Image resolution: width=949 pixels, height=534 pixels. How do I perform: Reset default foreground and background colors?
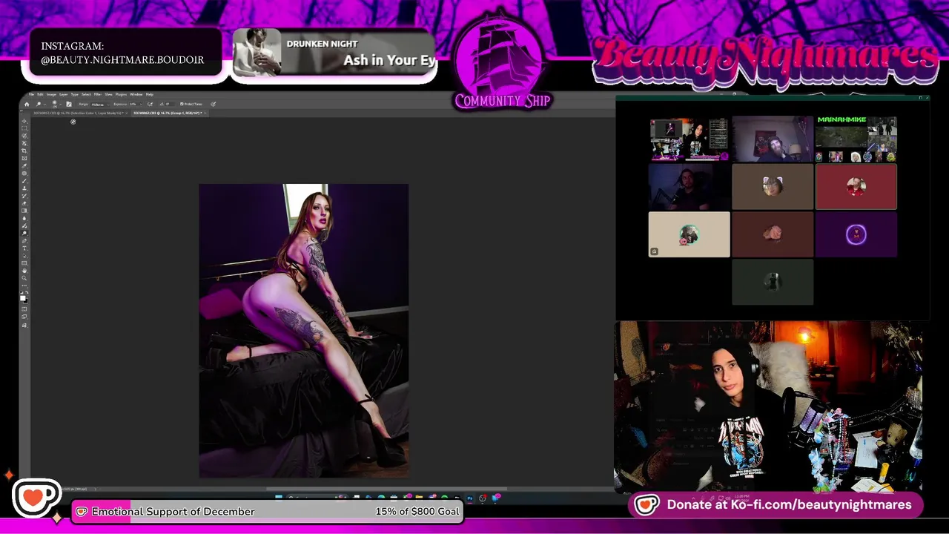[22, 293]
